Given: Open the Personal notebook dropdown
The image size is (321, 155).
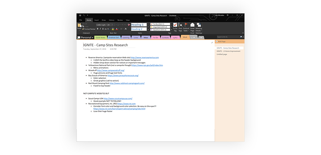Looking at the screenshot, I should coord(86,37).
